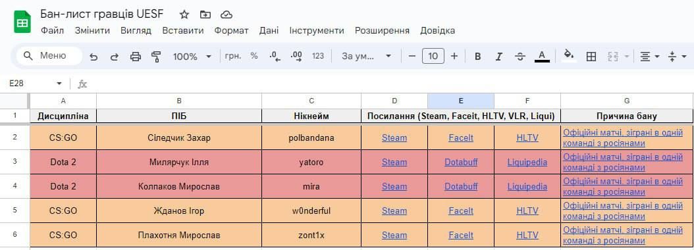Click the merge cells icon
The image size is (694, 250).
coord(613,56)
